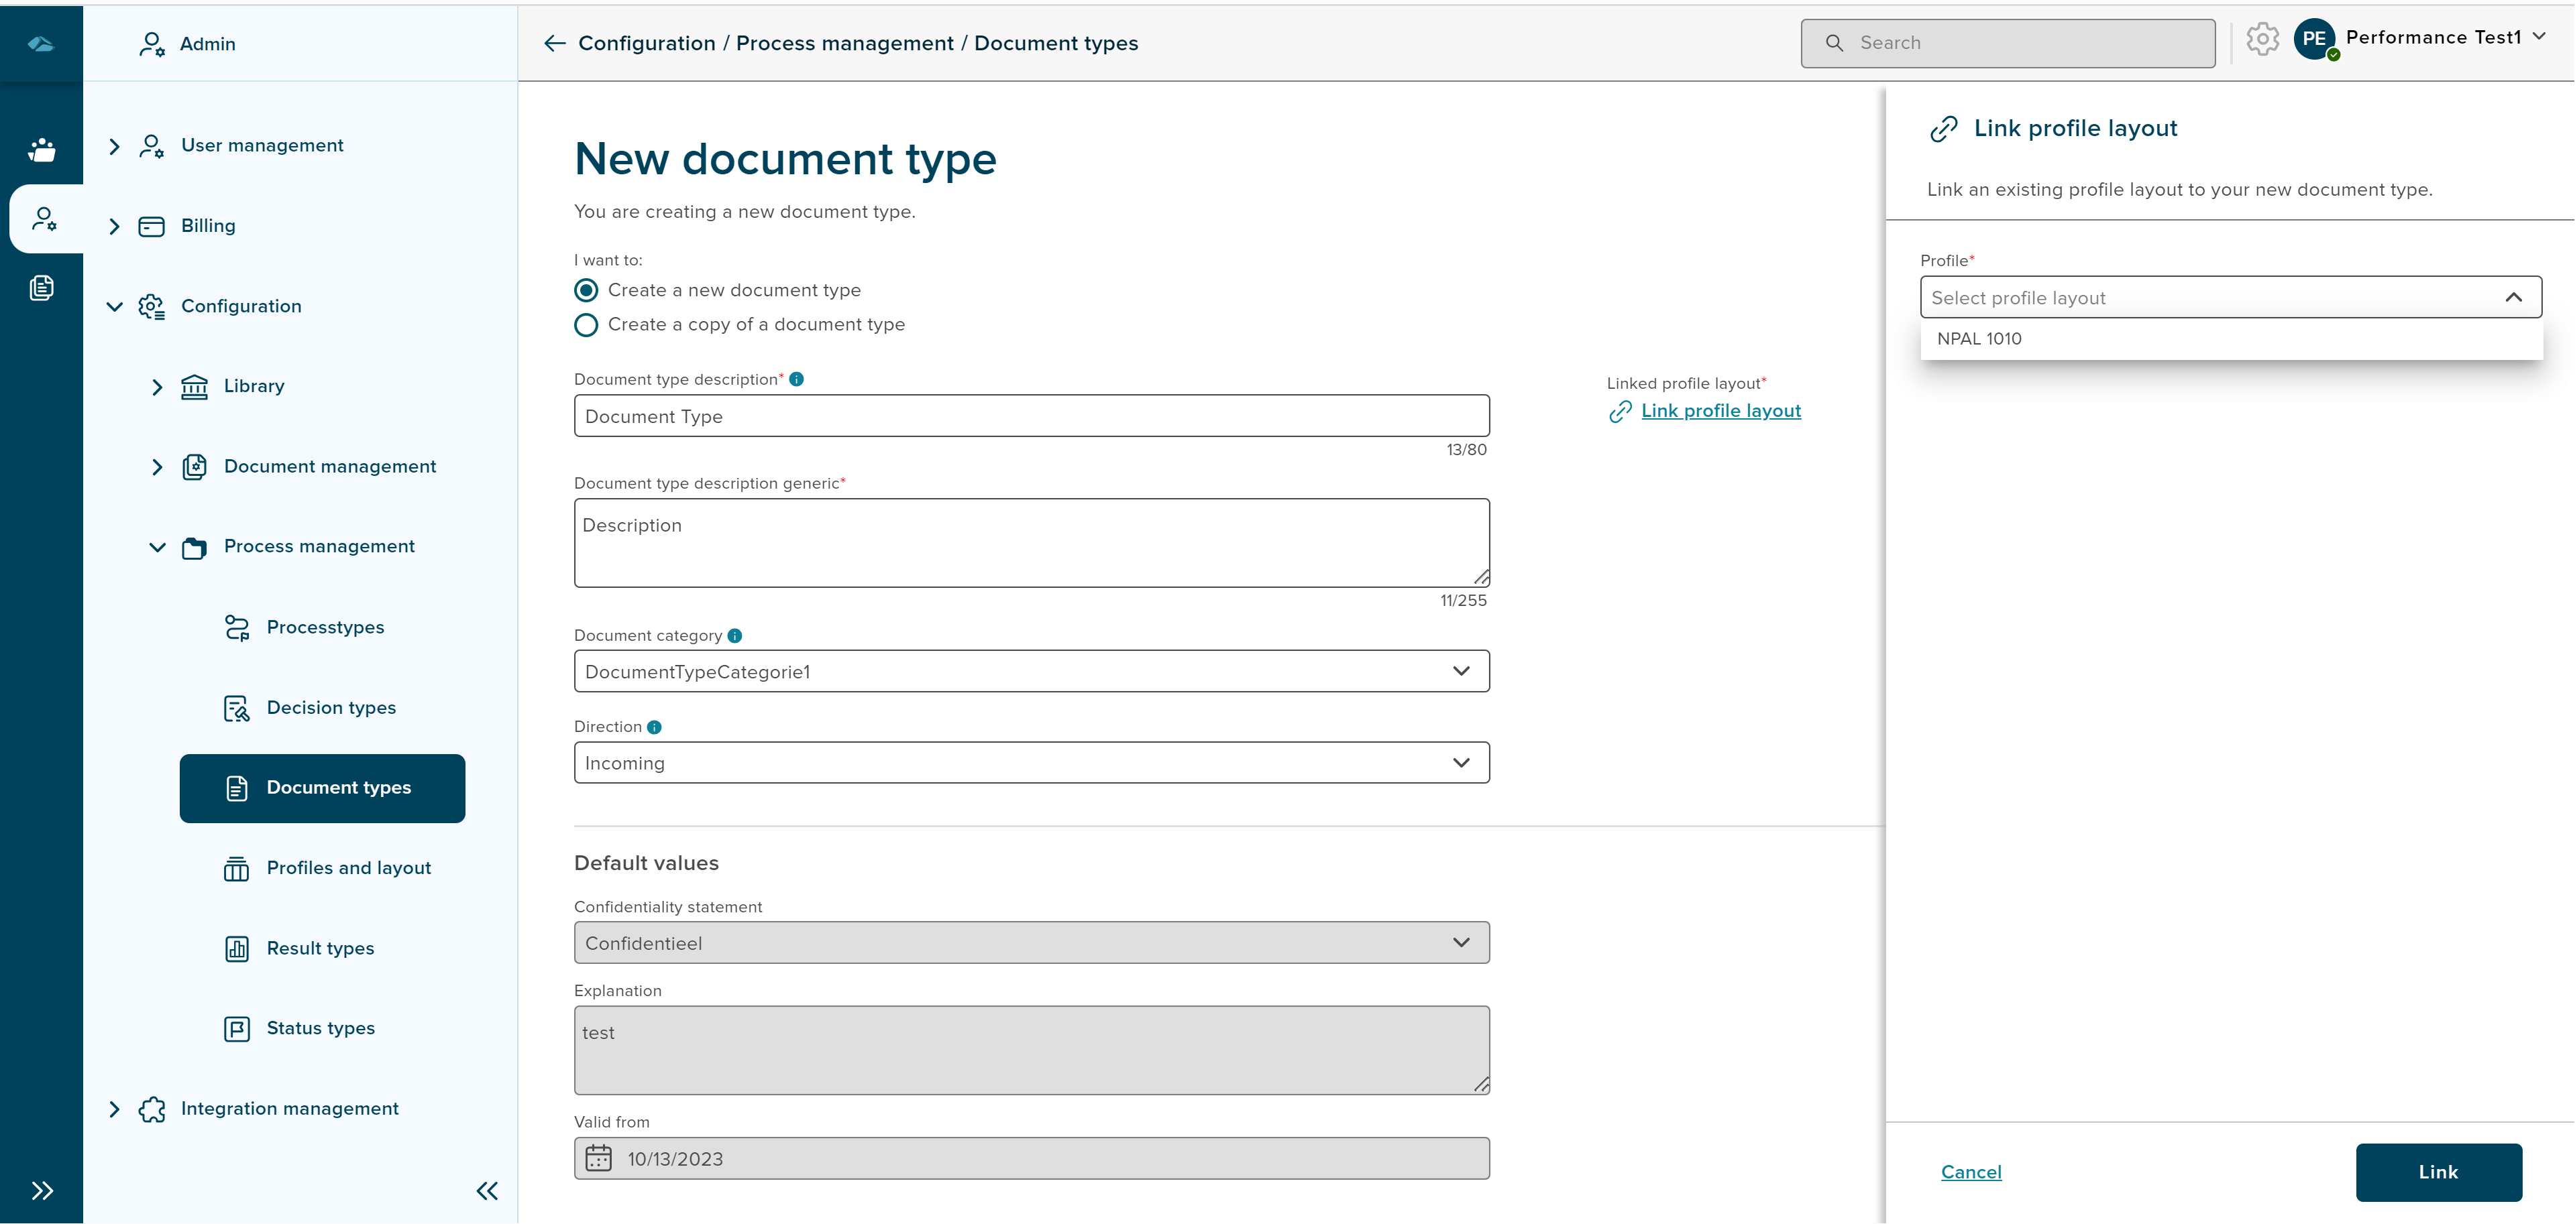Click the Document type description info tooltip icon
Image resolution: width=2575 pixels, height=1224 pixels.
coord(796,379)
